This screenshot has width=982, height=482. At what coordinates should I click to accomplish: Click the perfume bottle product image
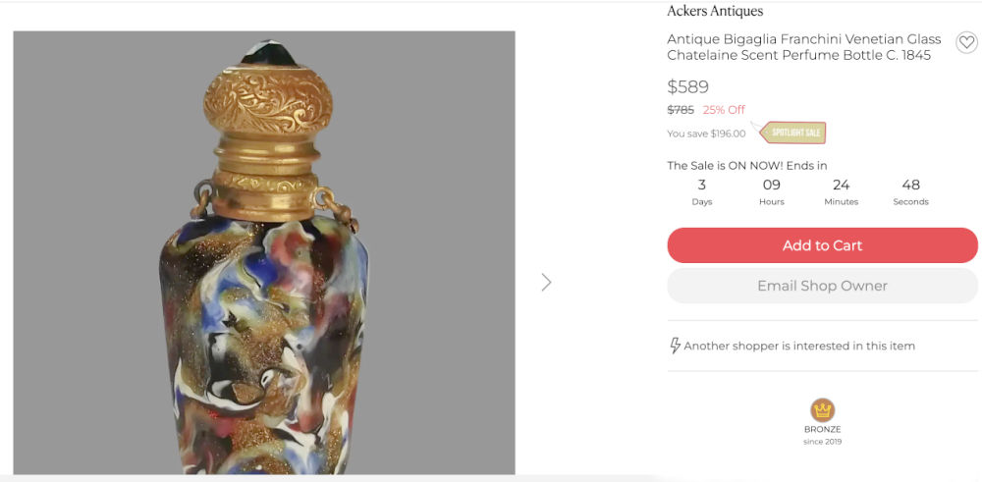coord(264,253)
